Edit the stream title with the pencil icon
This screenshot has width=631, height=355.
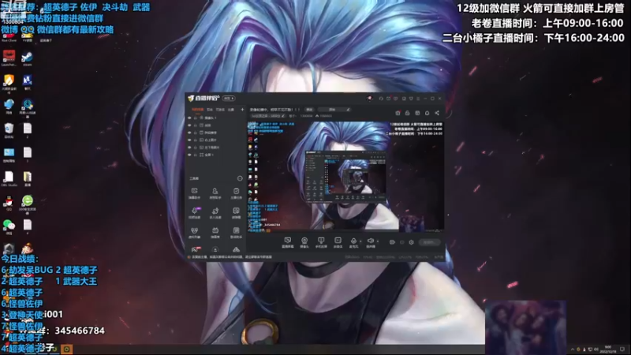coord(348,110)
